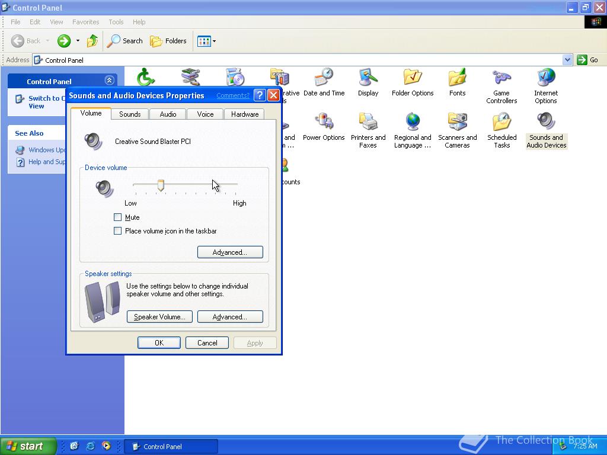Open the Forward button history dropdown arrow

click(78, 41)
